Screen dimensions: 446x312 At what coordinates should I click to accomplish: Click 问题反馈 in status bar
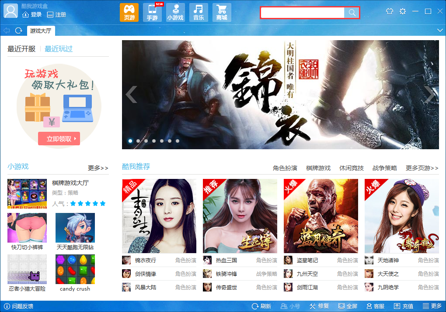(18, 306)
